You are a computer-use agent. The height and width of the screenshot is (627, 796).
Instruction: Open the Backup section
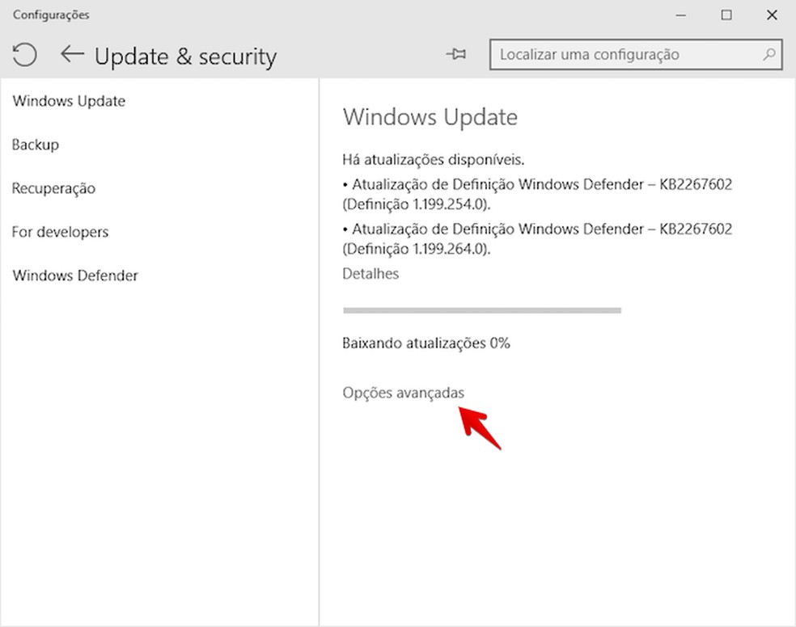(x=35, y=145)
